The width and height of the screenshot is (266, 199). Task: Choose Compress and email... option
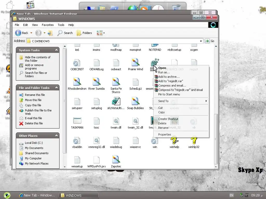tap(181, 86)
